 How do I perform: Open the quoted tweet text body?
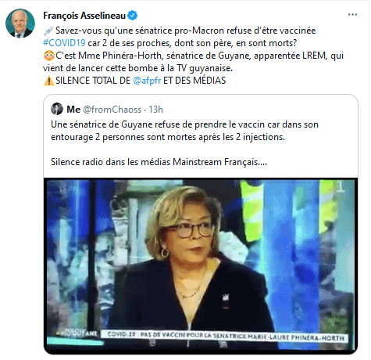tap(184, 143)
